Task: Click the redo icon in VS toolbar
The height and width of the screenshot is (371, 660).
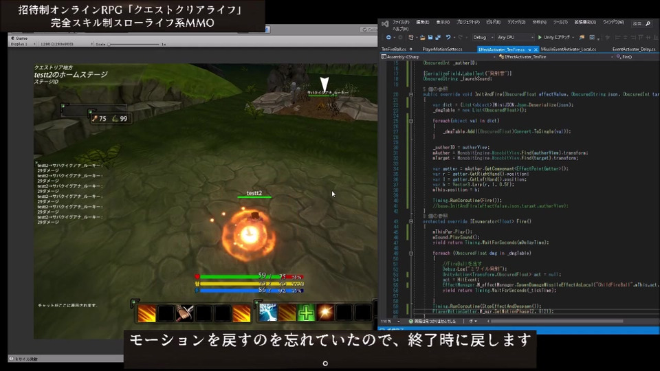Action: pyautogui.click(x=460, y=37)
